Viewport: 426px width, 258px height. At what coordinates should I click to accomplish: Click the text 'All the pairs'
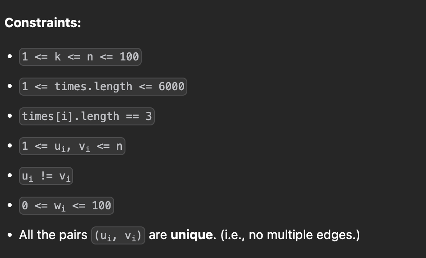[x=53, y=235]
